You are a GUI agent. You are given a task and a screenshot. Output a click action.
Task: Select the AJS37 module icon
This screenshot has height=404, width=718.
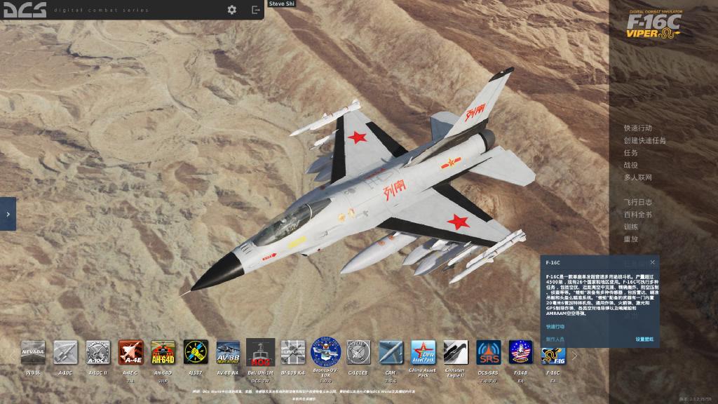[x=196, y=352]
